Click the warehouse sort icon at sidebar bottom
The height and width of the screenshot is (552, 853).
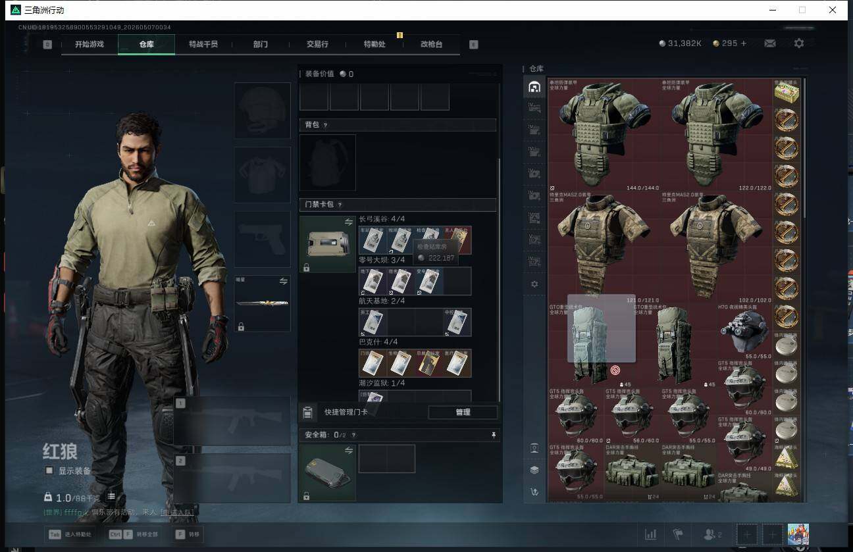(534, 491)
